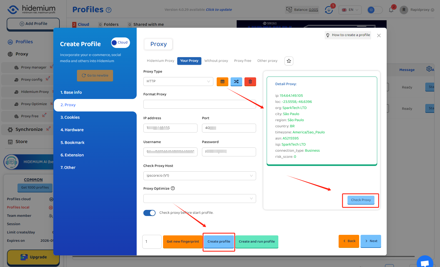Click the Port input field

click(x=229, y=128)
